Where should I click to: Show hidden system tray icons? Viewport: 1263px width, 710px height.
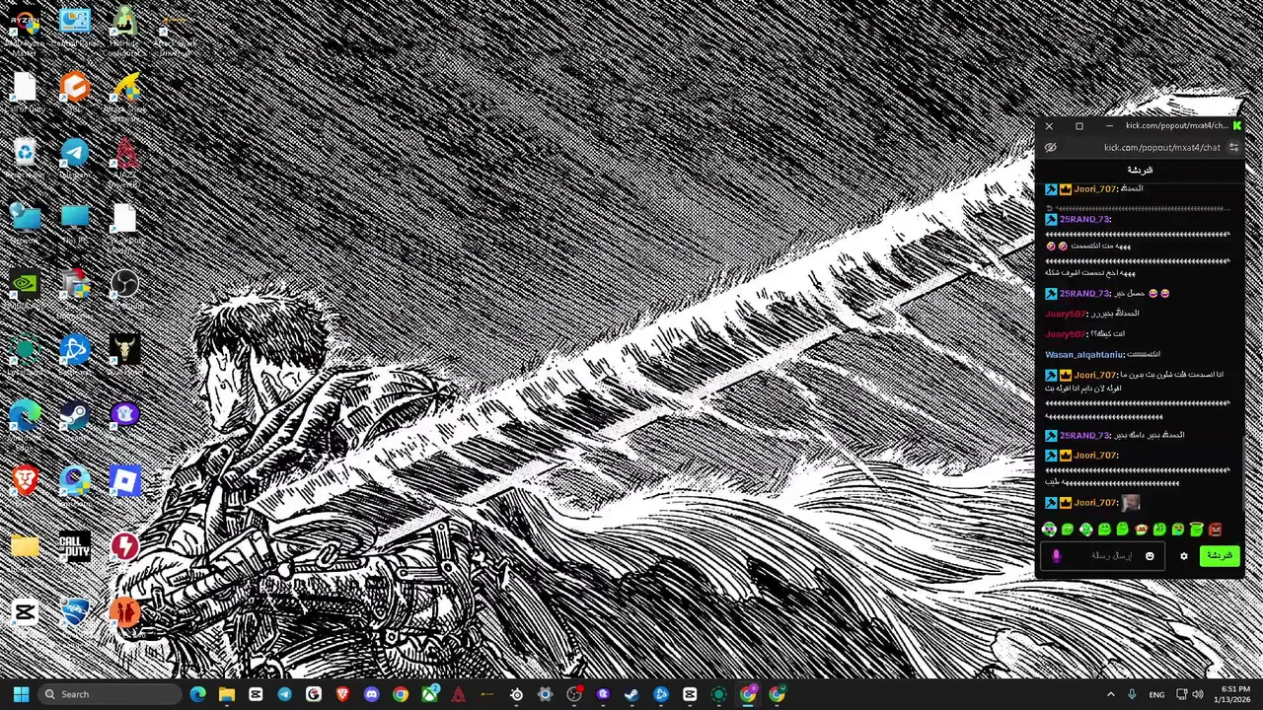1110,694
